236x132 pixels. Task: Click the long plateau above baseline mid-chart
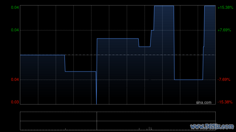(x=118, y=38)
